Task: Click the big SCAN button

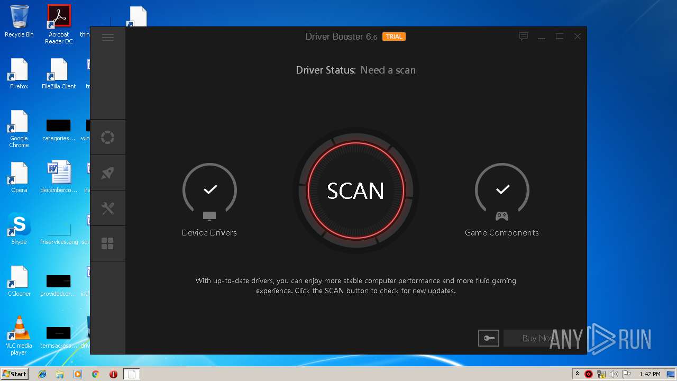Action: click(x=355, y=191)
